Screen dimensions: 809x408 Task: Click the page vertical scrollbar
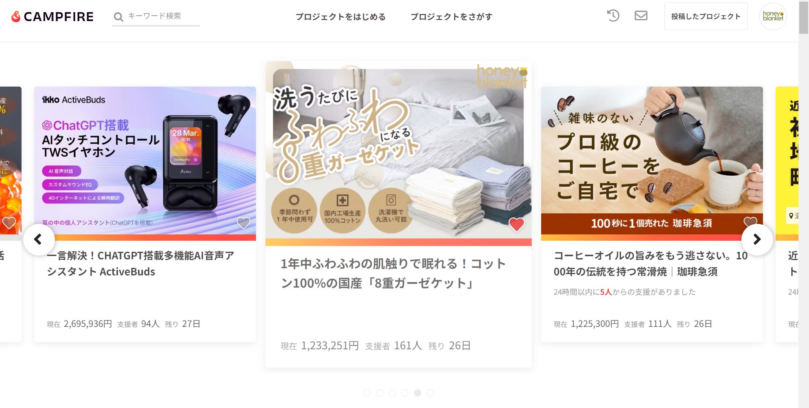pyautogui.click(x=804, y=204)
